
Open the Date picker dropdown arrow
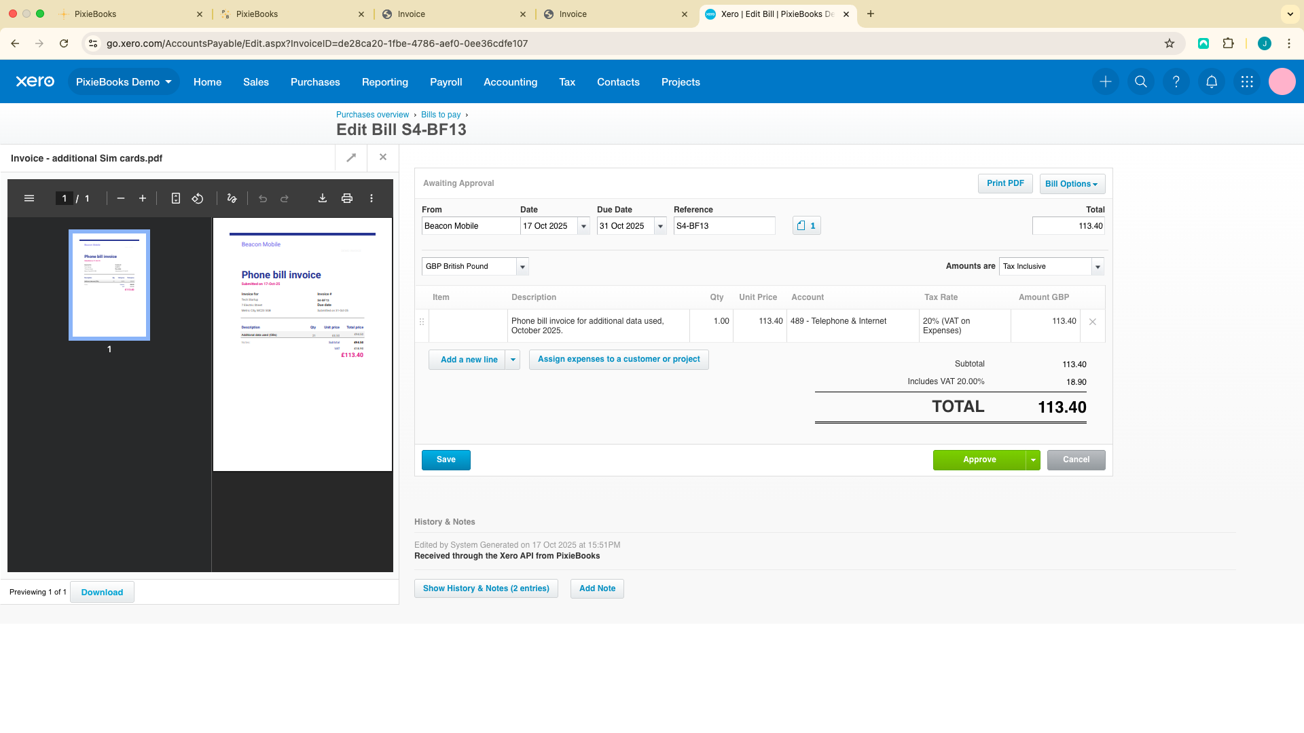pos(583,226)
